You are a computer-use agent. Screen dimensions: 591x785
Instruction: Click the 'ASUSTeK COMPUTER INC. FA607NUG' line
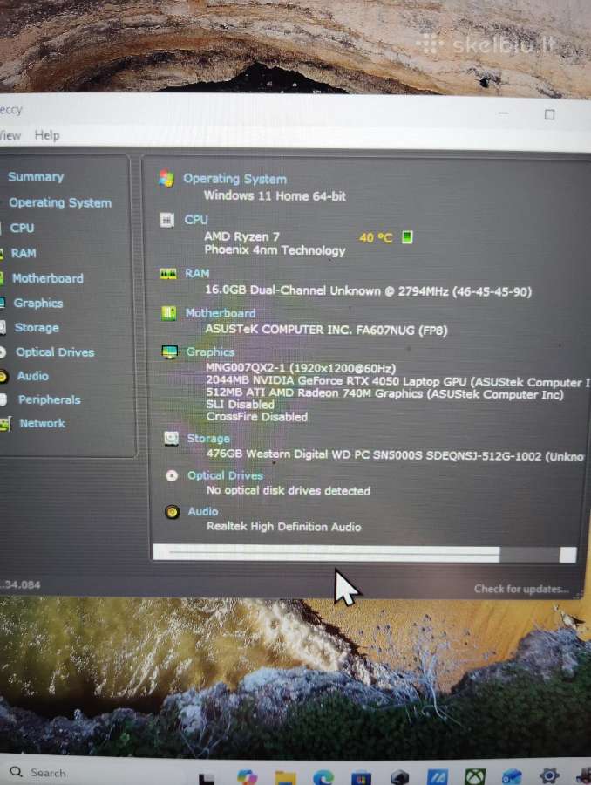(326, 330)
